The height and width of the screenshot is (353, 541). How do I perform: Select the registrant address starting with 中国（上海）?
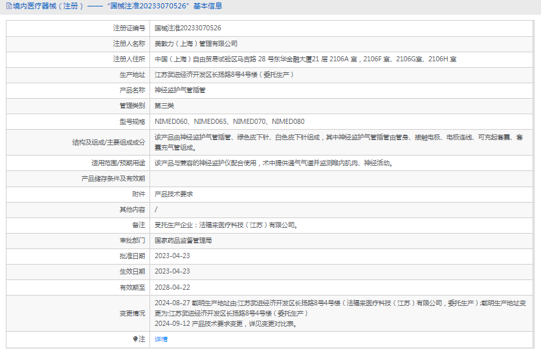point(305,59)
